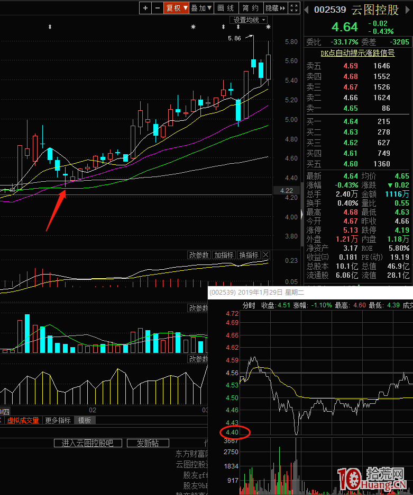This screenshot has height=495, width=413.
Task: Toggle fullscreen chart icon
Action: [x=294, y=8]
